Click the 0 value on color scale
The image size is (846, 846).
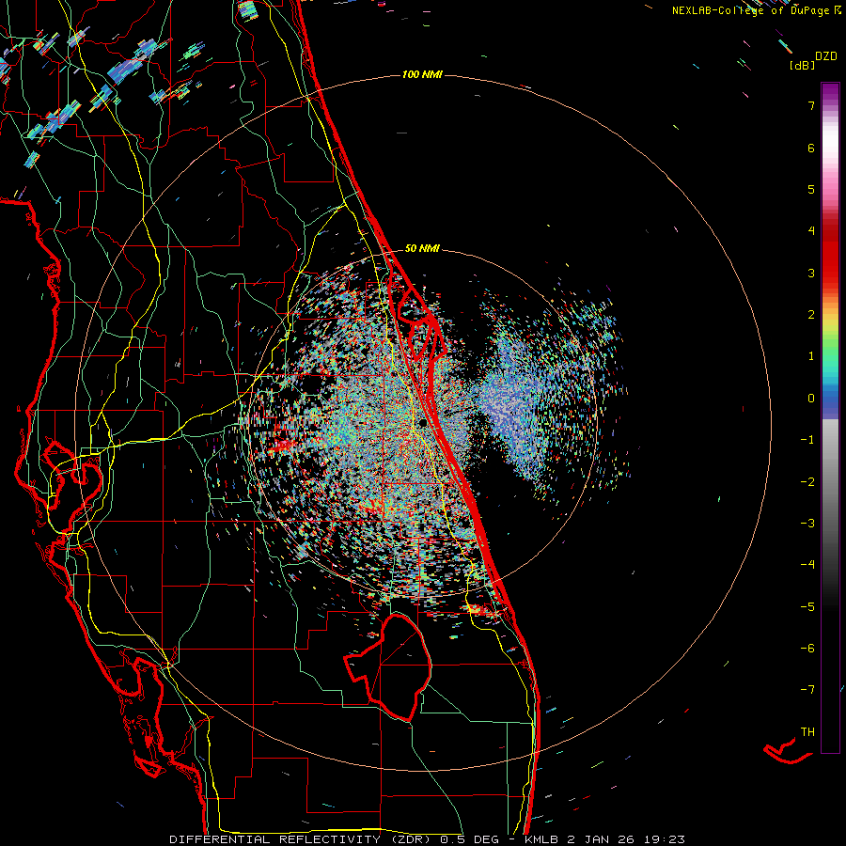[x=811, y=399]
